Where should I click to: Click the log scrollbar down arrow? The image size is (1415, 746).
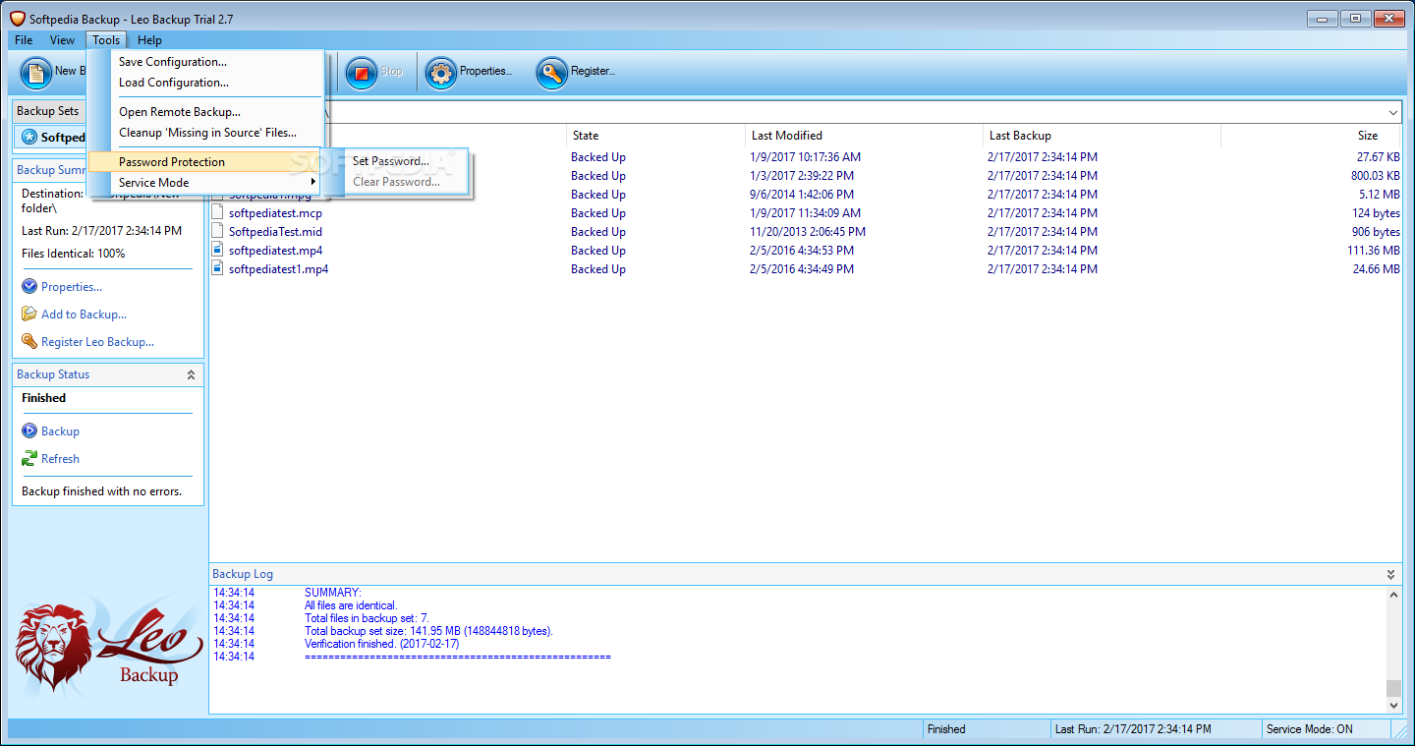(1393, 705)
